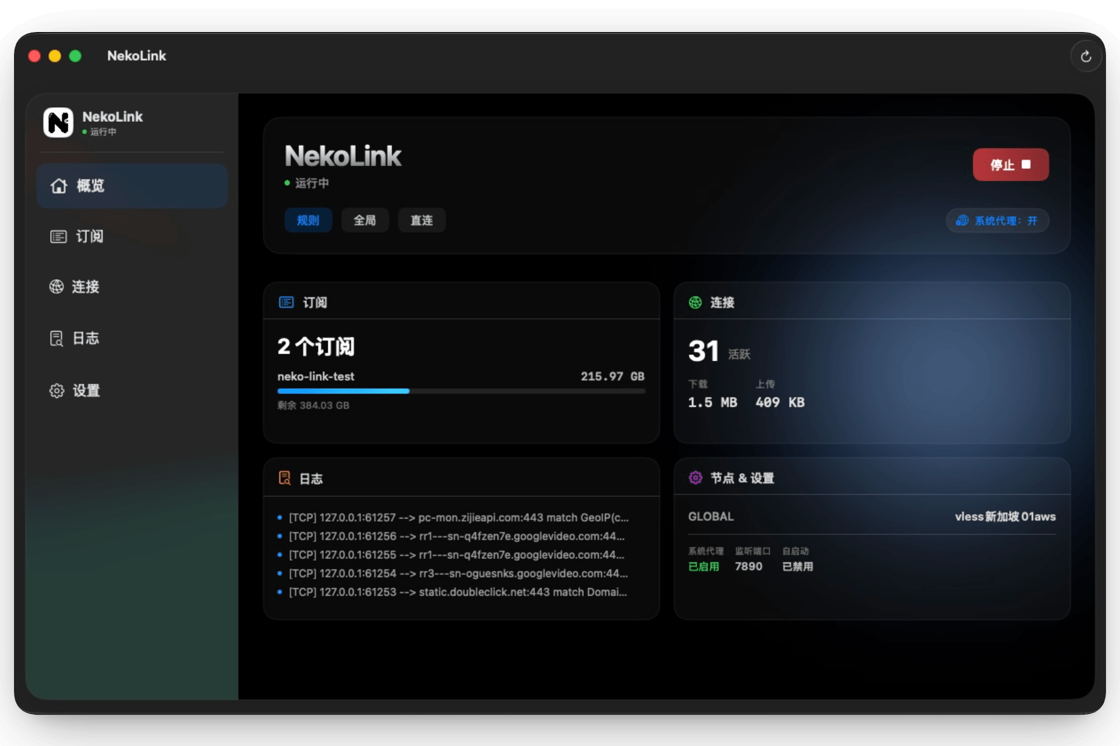
Task: Click the refresh icon in the title bar
Action: pyautogui.click(x=1086, y=57)
